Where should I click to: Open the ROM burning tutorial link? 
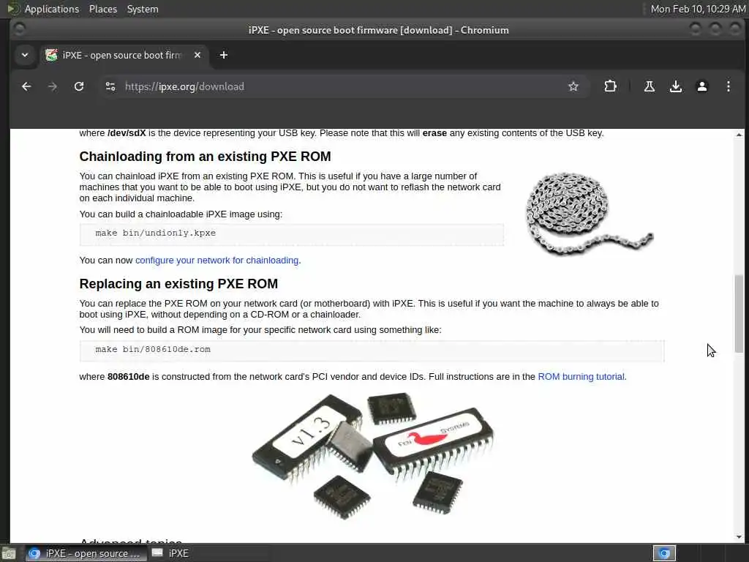[x=581, y=377]
